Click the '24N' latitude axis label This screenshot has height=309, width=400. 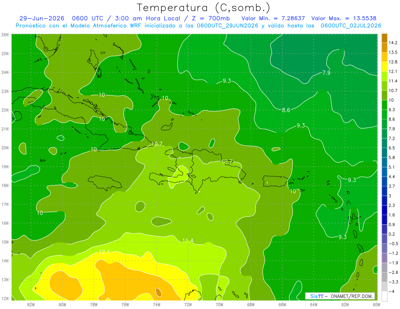coord(5,72)
